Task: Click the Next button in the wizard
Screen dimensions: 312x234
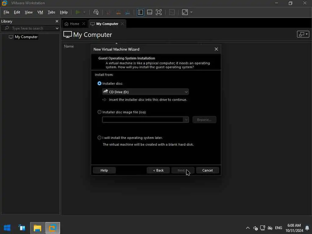Action: click(x=183, y=170)
